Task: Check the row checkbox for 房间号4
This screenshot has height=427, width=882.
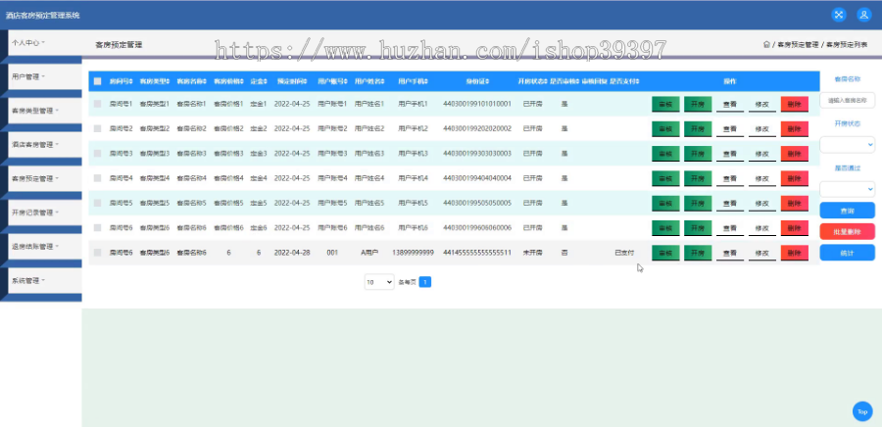Action: 98,178
